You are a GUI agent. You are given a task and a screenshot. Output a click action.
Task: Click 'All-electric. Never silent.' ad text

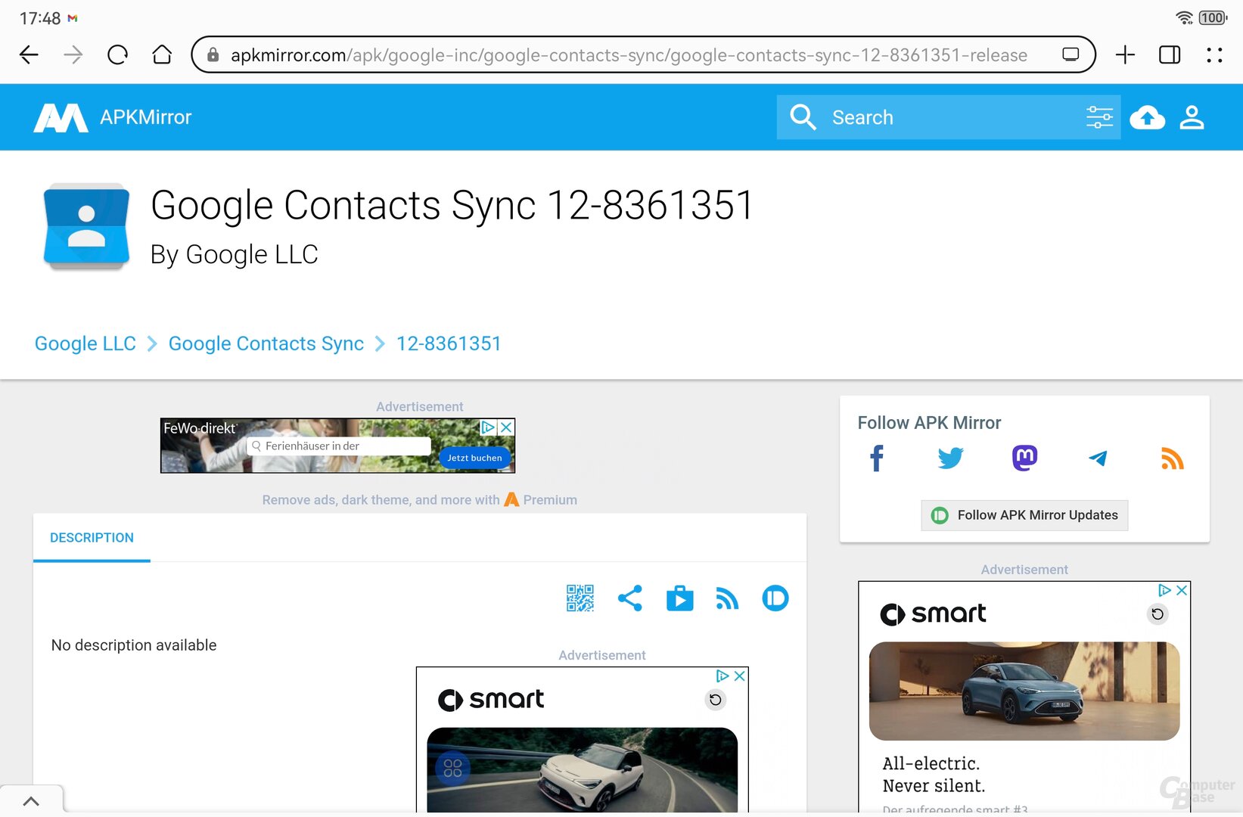pos(934,775)
